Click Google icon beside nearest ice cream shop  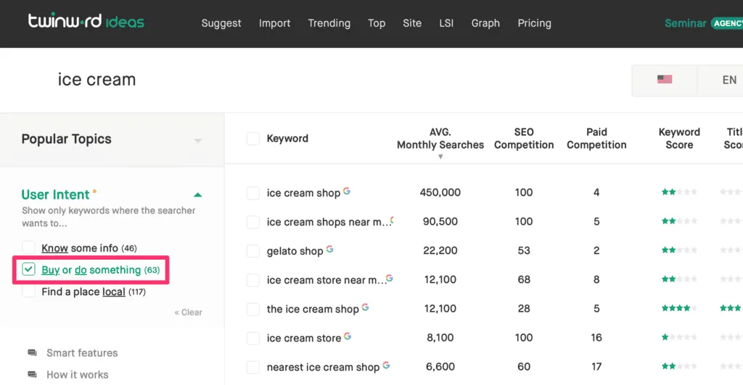386,365
